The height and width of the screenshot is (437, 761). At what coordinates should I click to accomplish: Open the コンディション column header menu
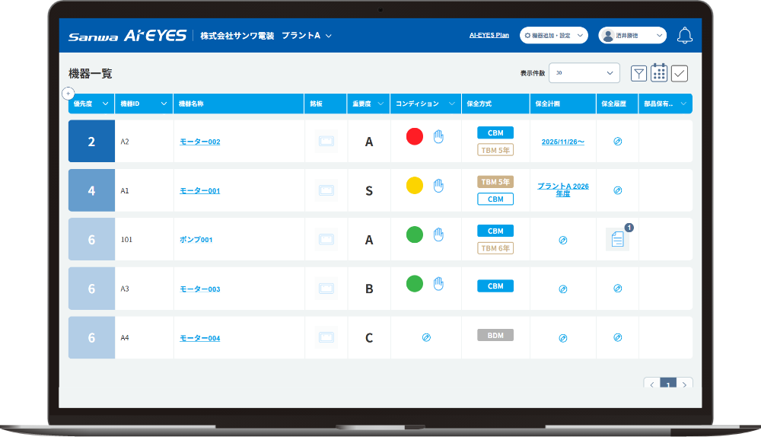coord(425,104)
